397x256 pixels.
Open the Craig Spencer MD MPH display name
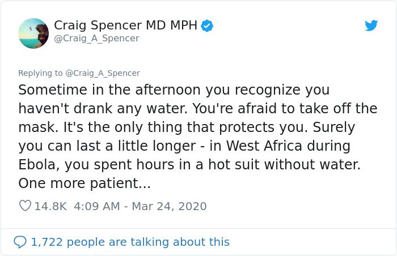[125, 25]
